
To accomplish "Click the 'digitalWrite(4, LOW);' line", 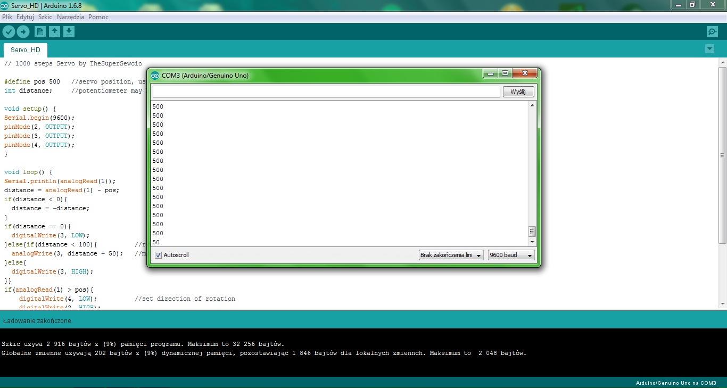I will click(x=58, y=299).
